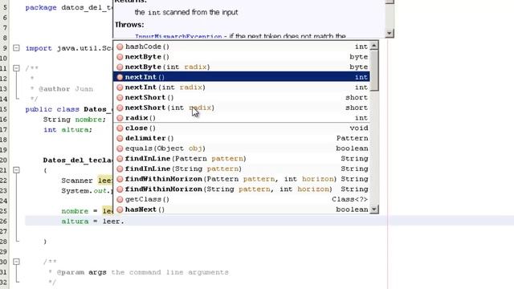Click method icon beside close()
Viewport: 514px width, 289px height.
[x=120, y=128]
